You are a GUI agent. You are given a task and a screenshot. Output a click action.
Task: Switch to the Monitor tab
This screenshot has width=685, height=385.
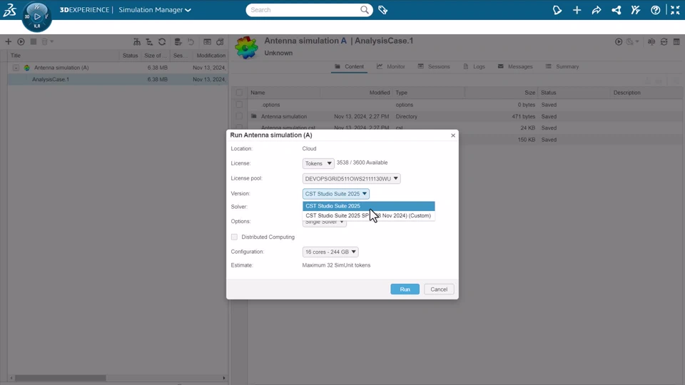coord(391,67)
